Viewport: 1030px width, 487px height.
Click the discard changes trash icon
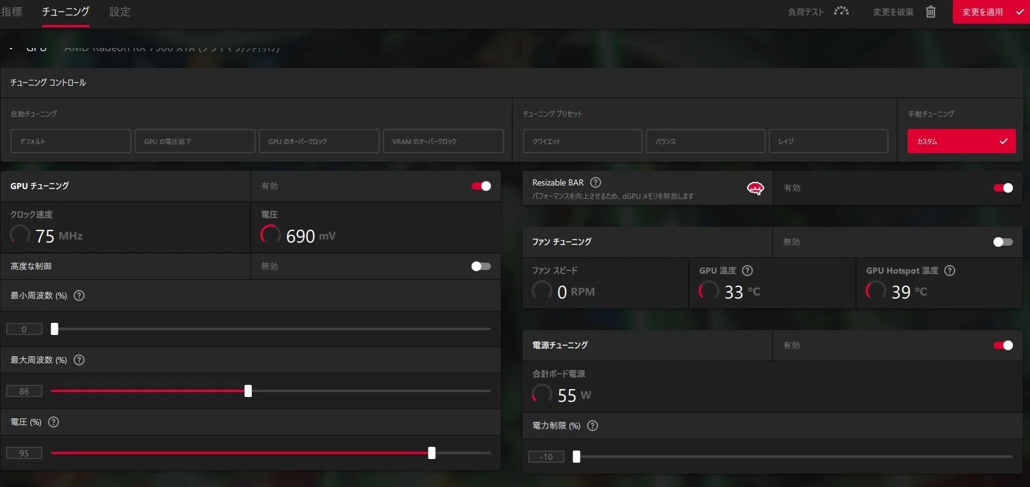tap(931, 12)
